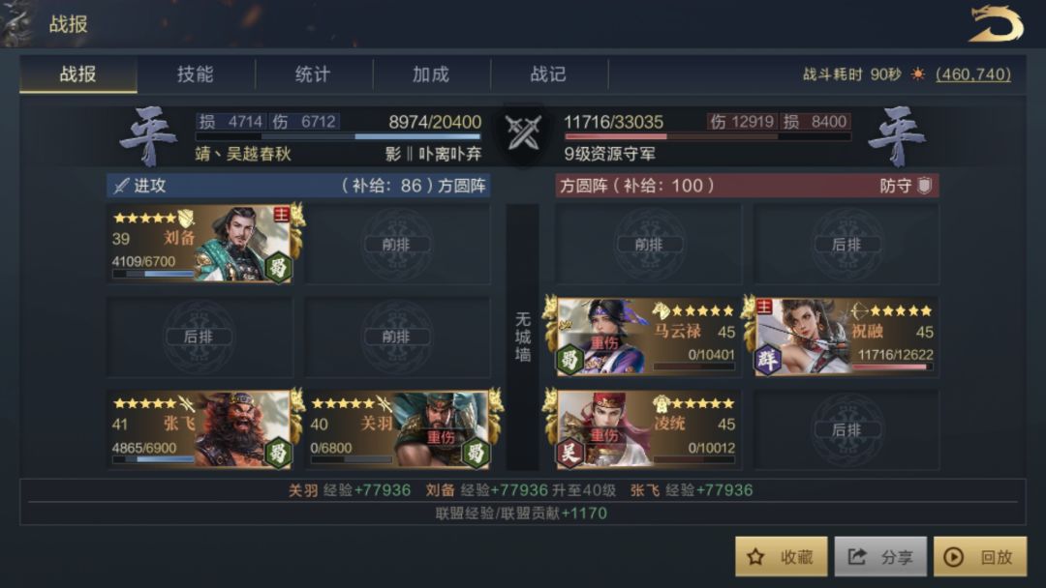Click the crossed swords battle icon
This screenshot has height=588, width=1046.
[x=523, y=132]
